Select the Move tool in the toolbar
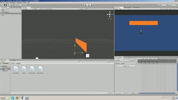The image size is (178, 100). point(5,5)
